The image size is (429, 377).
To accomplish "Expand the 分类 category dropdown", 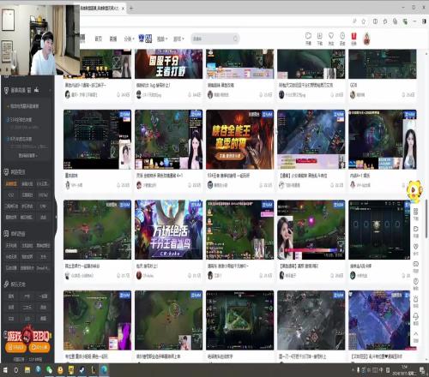I will [x=129, y=39].
